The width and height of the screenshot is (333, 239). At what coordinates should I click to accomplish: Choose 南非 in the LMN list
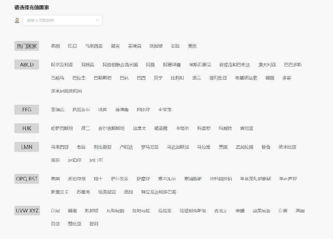pos(55,160)
